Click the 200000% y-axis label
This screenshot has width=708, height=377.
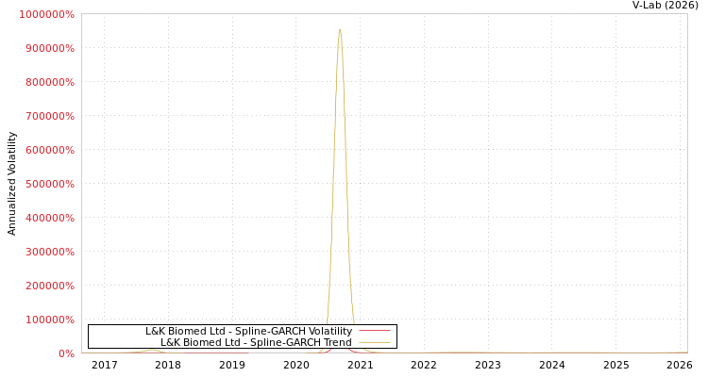point(50,286)
